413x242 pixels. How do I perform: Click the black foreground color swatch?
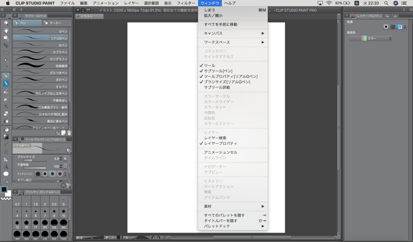(4, 189)
